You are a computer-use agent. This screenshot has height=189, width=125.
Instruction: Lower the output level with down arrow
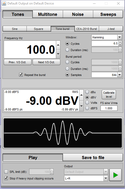[x=82, y=106]
